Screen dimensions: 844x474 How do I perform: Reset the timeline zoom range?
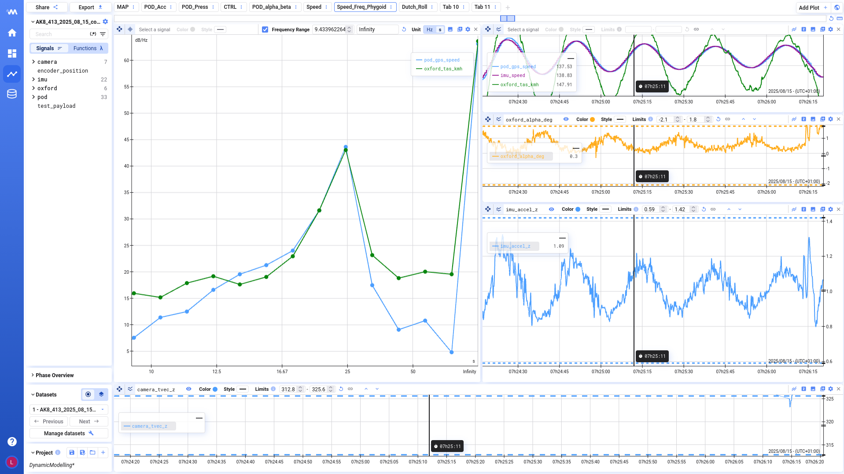pyautogui.click(x=831, y=18)
